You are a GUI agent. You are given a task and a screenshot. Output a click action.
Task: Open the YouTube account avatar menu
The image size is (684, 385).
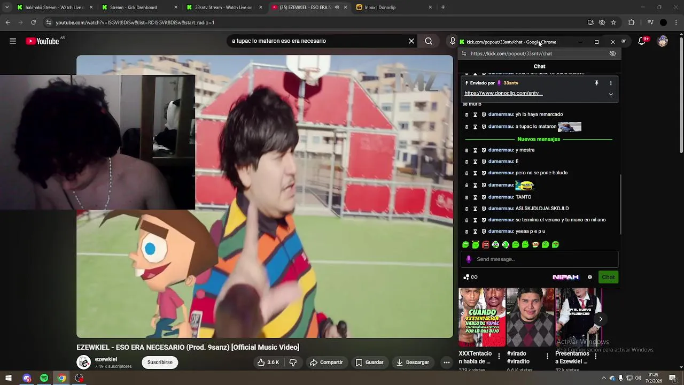pyautogui.click(x=663, y=41)
